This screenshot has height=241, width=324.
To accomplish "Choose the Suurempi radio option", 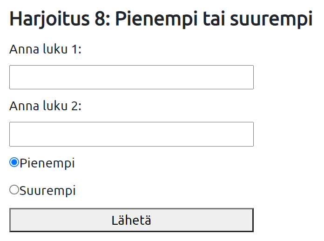I will point(14,190).
